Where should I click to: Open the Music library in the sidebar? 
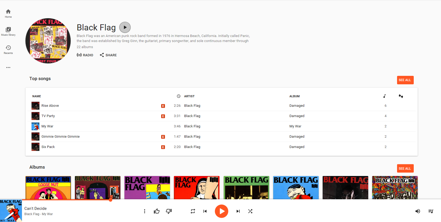(x=8, y=31)
